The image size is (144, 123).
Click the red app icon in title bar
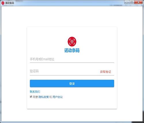click(3, 3)
